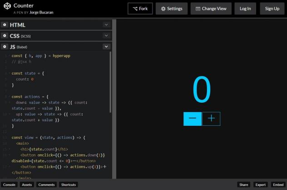This screenshot has height=190, width=287.
Task: Open the CSS editor settings gear
Action: click(x=5, y=36)
